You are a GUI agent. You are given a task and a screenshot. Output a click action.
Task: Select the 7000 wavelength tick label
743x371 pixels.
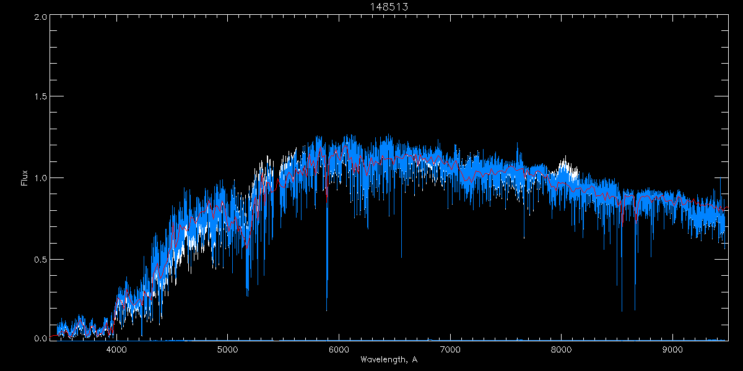[450, 349]
